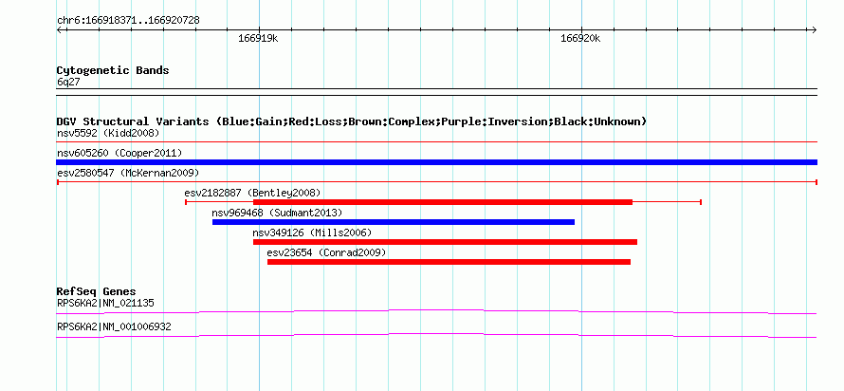Click the RPS6KA2|NM_021135 gene label

[105, 303]
